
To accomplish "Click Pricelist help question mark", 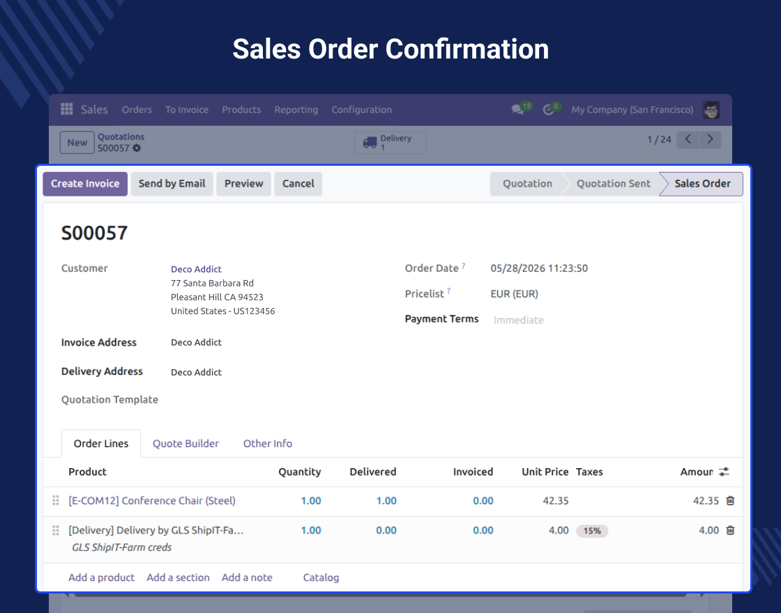I will [448, 291].
